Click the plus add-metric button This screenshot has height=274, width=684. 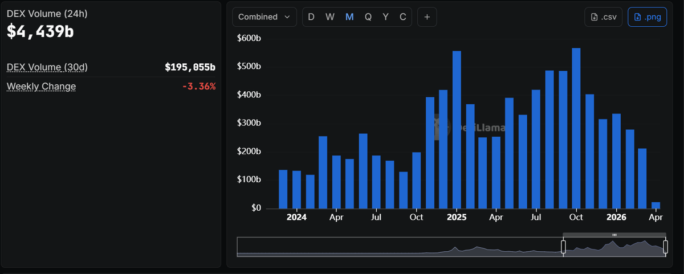[x=427, y=17]
